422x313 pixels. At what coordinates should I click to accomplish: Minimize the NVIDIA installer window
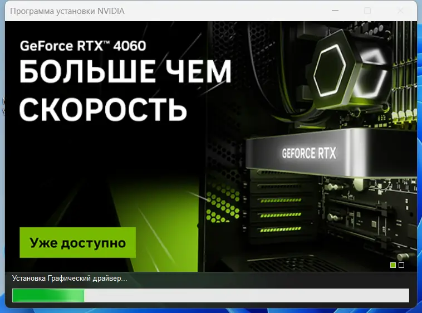335,11
